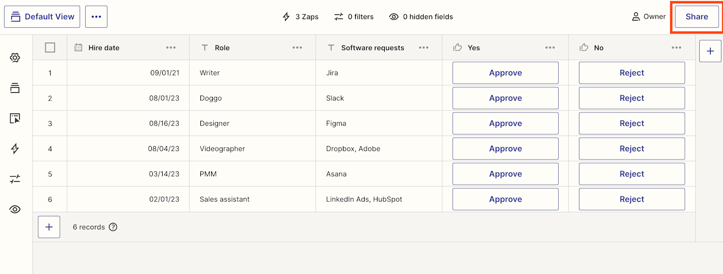Open table settings gear in sidebar

[15, 58]
